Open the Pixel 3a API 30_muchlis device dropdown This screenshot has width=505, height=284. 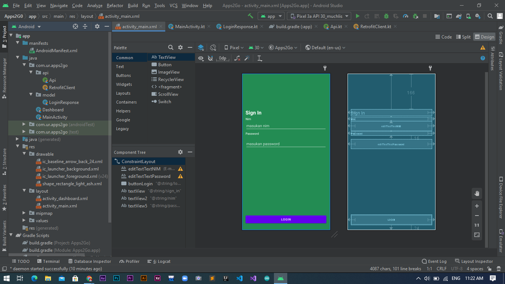(x=320, y=16)
